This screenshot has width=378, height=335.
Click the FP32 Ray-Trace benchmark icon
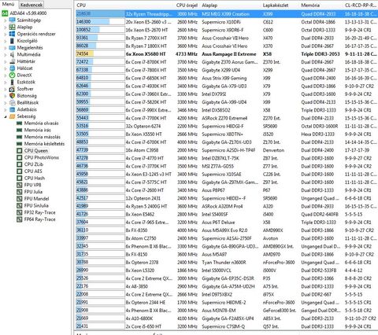(20, 212)
